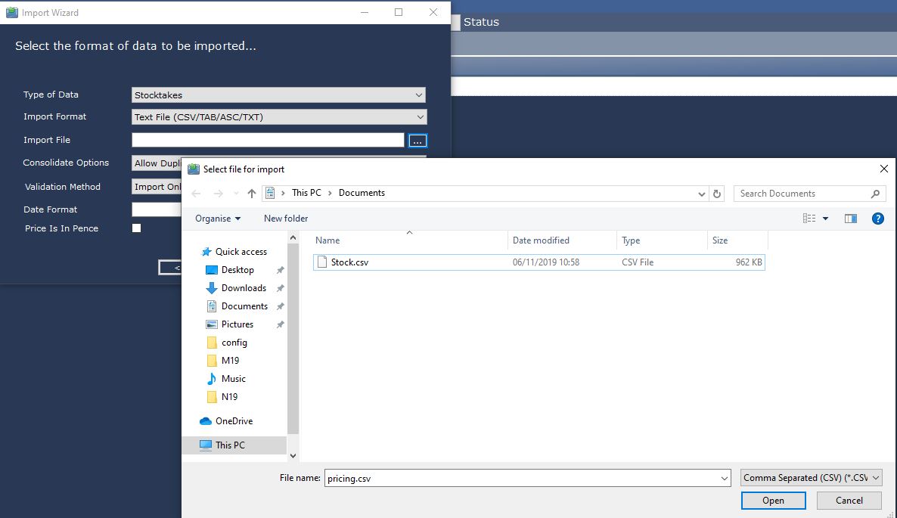Click the N19 folder icon

pos(212,397)
